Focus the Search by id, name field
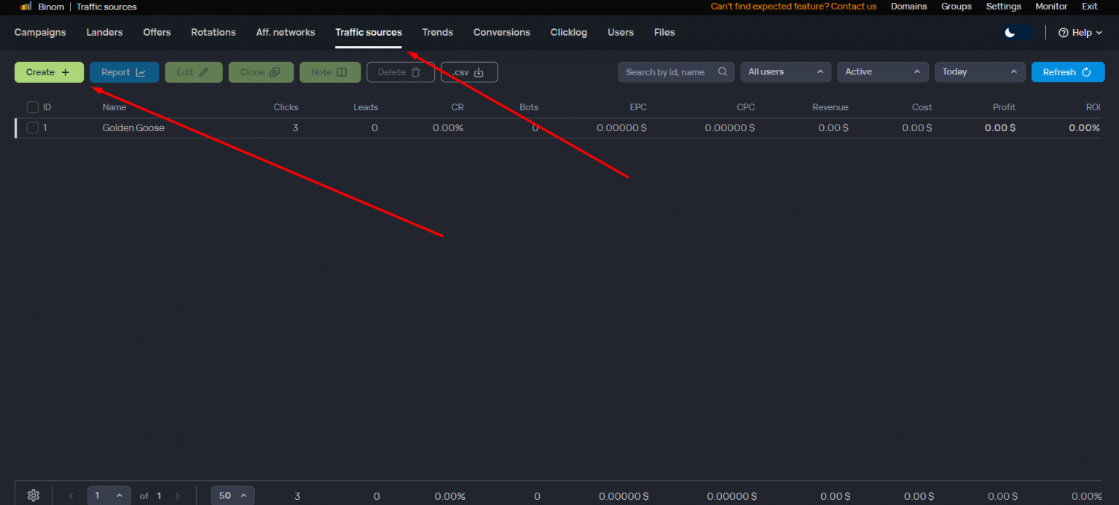 coord(667,72)
